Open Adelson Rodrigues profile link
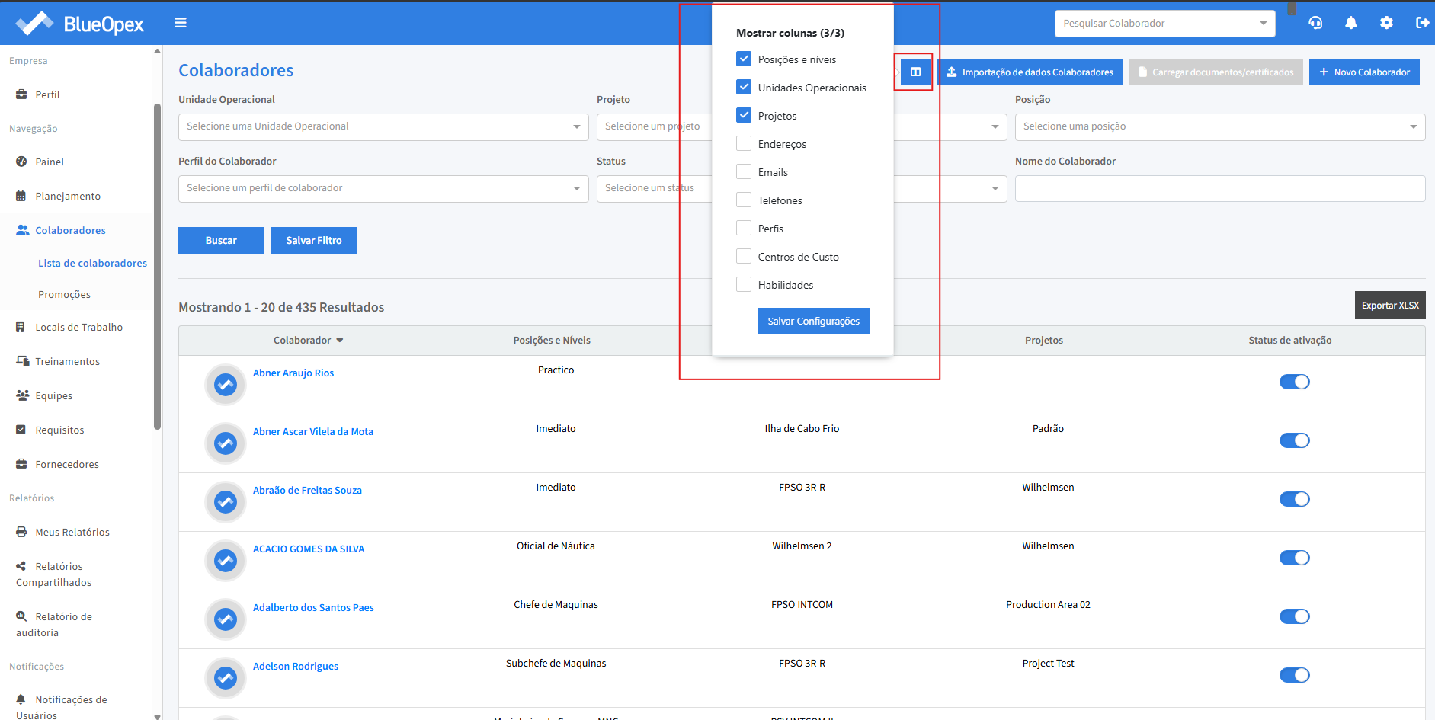The image size is (1435, 720). tap(296, 666)
